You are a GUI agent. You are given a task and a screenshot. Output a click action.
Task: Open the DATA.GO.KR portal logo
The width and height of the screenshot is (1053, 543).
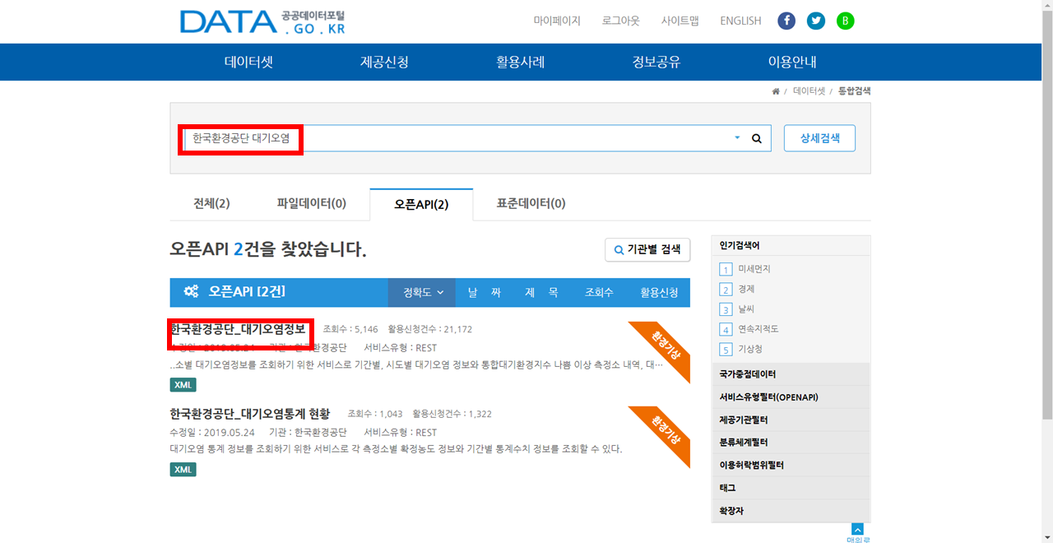[262, 22]
